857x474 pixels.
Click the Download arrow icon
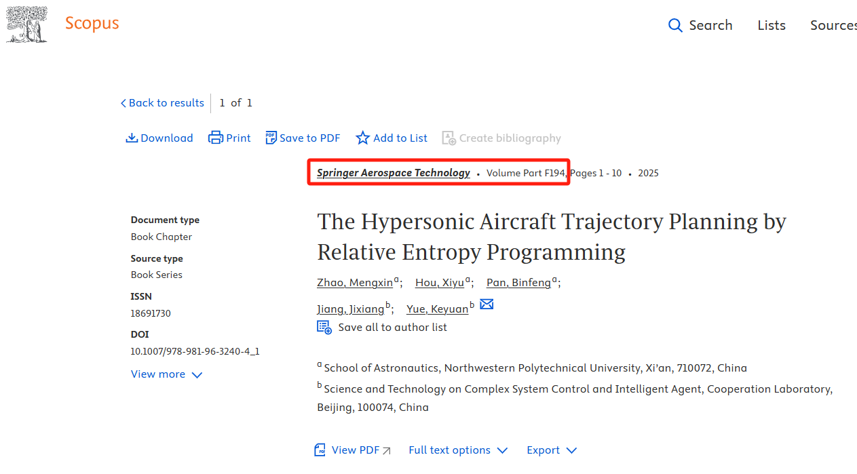pos(132,138)
